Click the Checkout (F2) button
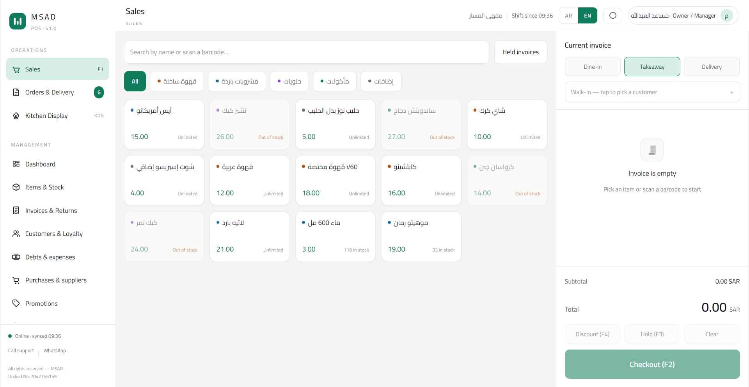 click(652, 364)
